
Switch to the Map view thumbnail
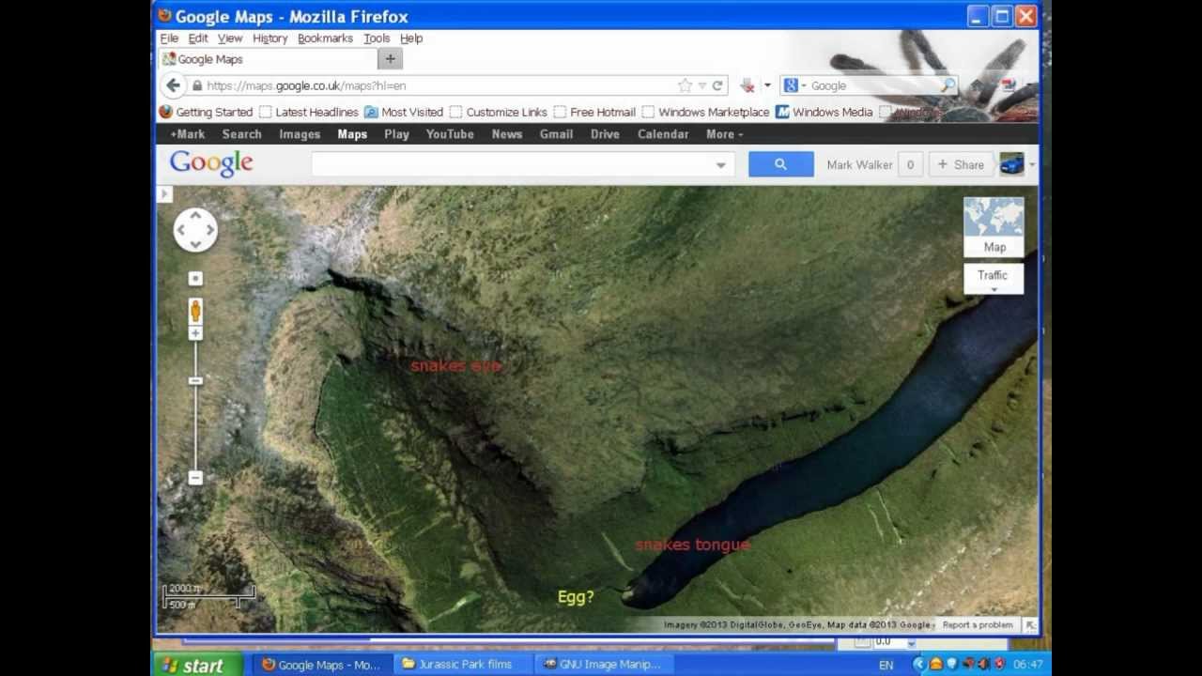tap(994, 226)
